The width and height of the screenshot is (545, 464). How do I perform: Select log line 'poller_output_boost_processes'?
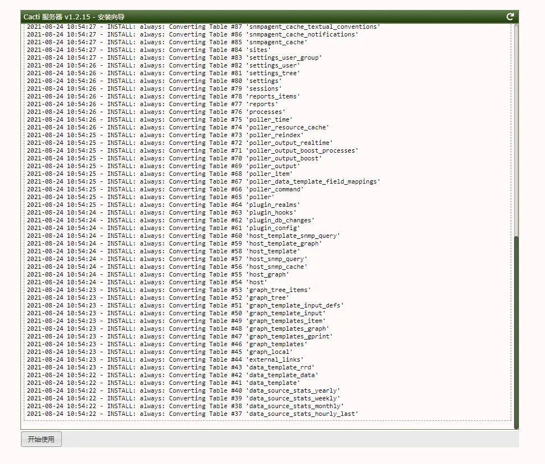pyautogui.click(x=192, y=150)
